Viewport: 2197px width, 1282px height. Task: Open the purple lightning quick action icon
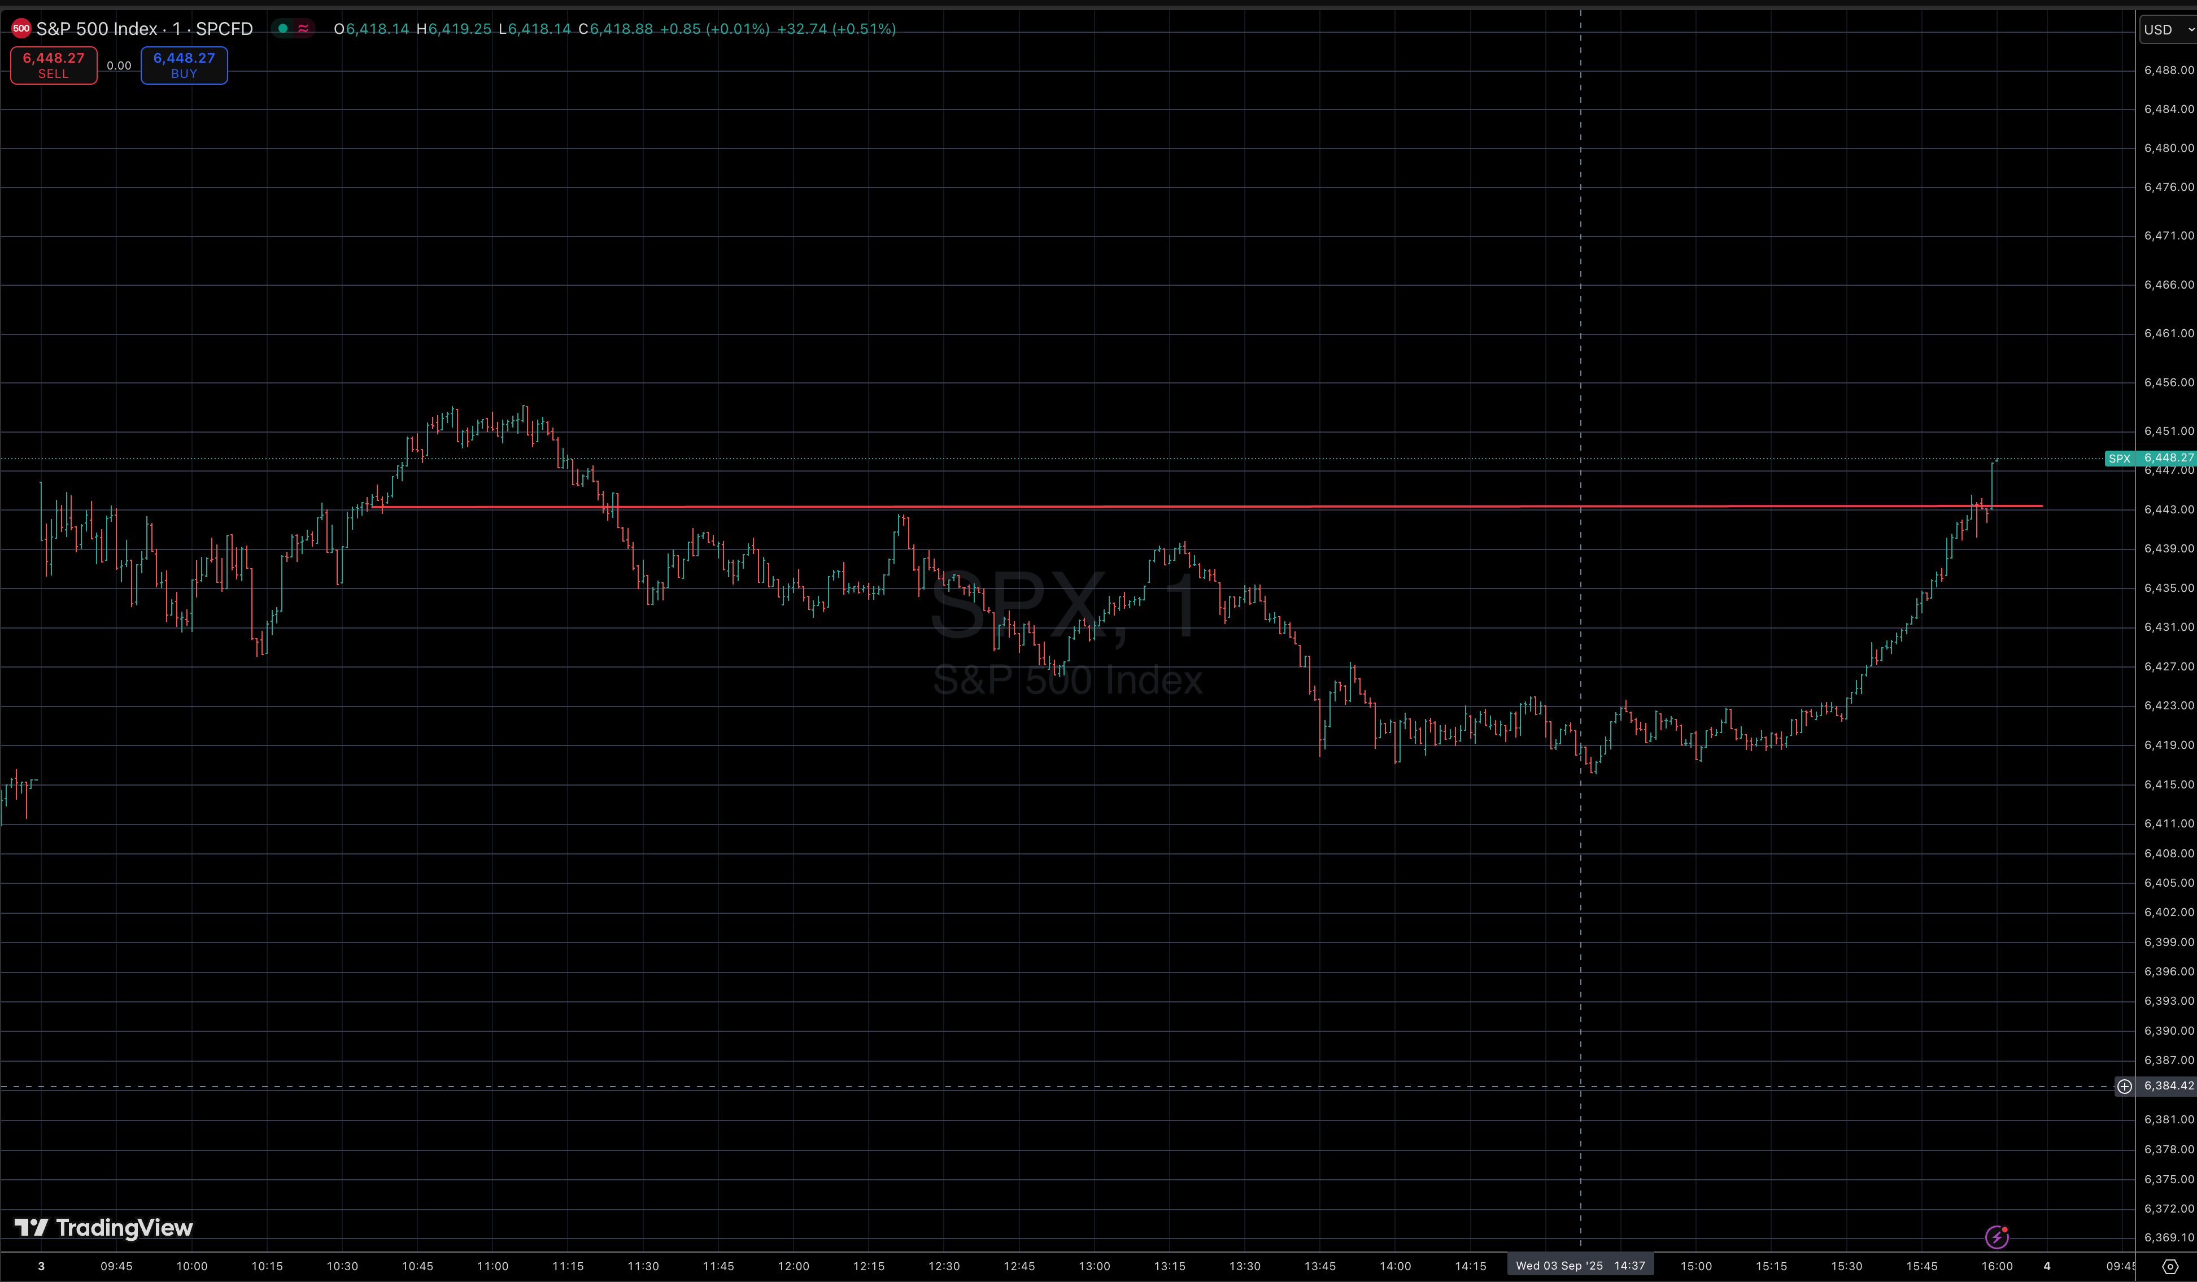click(x=1997, y=1237)
